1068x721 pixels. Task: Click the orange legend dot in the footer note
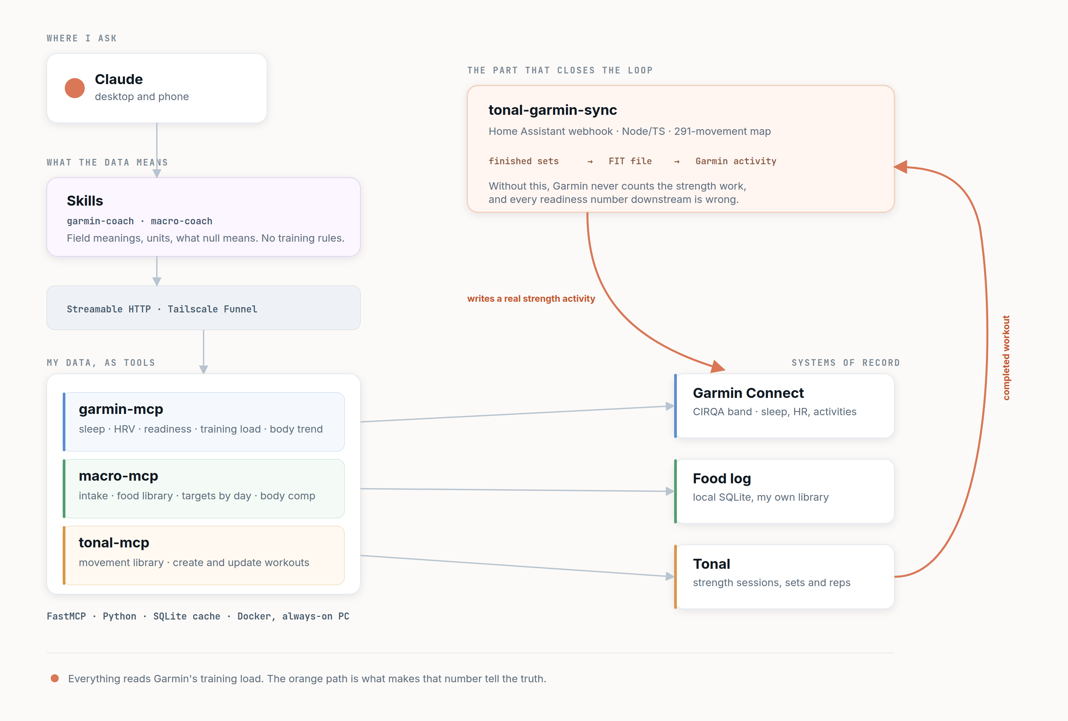pyautogui.click(x=55, y=678)
